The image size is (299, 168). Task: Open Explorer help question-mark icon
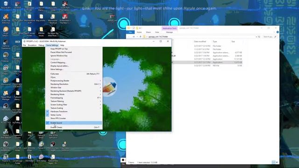coord(278,32)
